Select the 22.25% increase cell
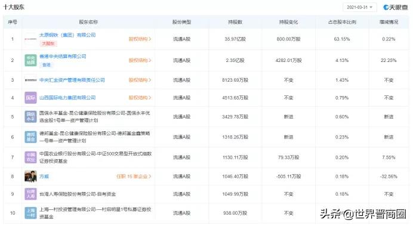Screen dimensions: 413x226 [x=389, y=60]
